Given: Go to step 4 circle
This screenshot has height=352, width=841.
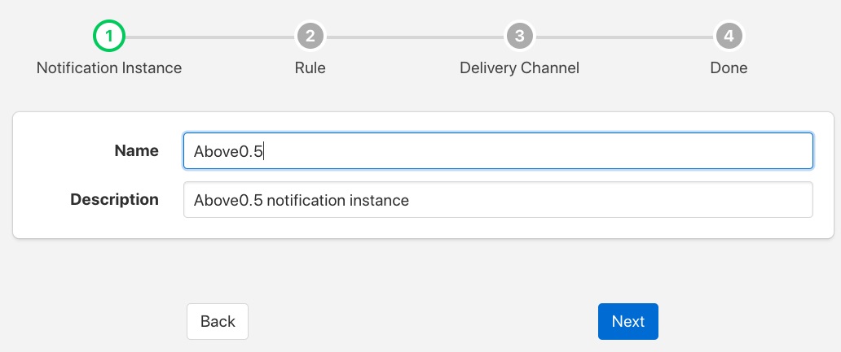Looking at the screenshot, I should tap(729, 37).
